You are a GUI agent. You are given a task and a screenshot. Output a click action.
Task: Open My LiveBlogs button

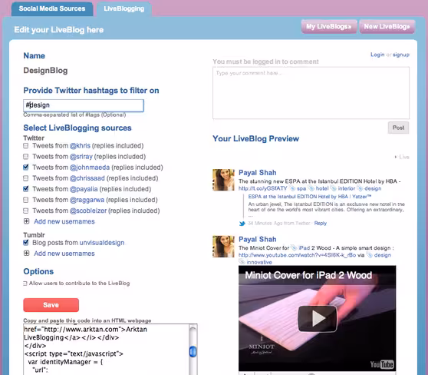click(x=329, y=27)
